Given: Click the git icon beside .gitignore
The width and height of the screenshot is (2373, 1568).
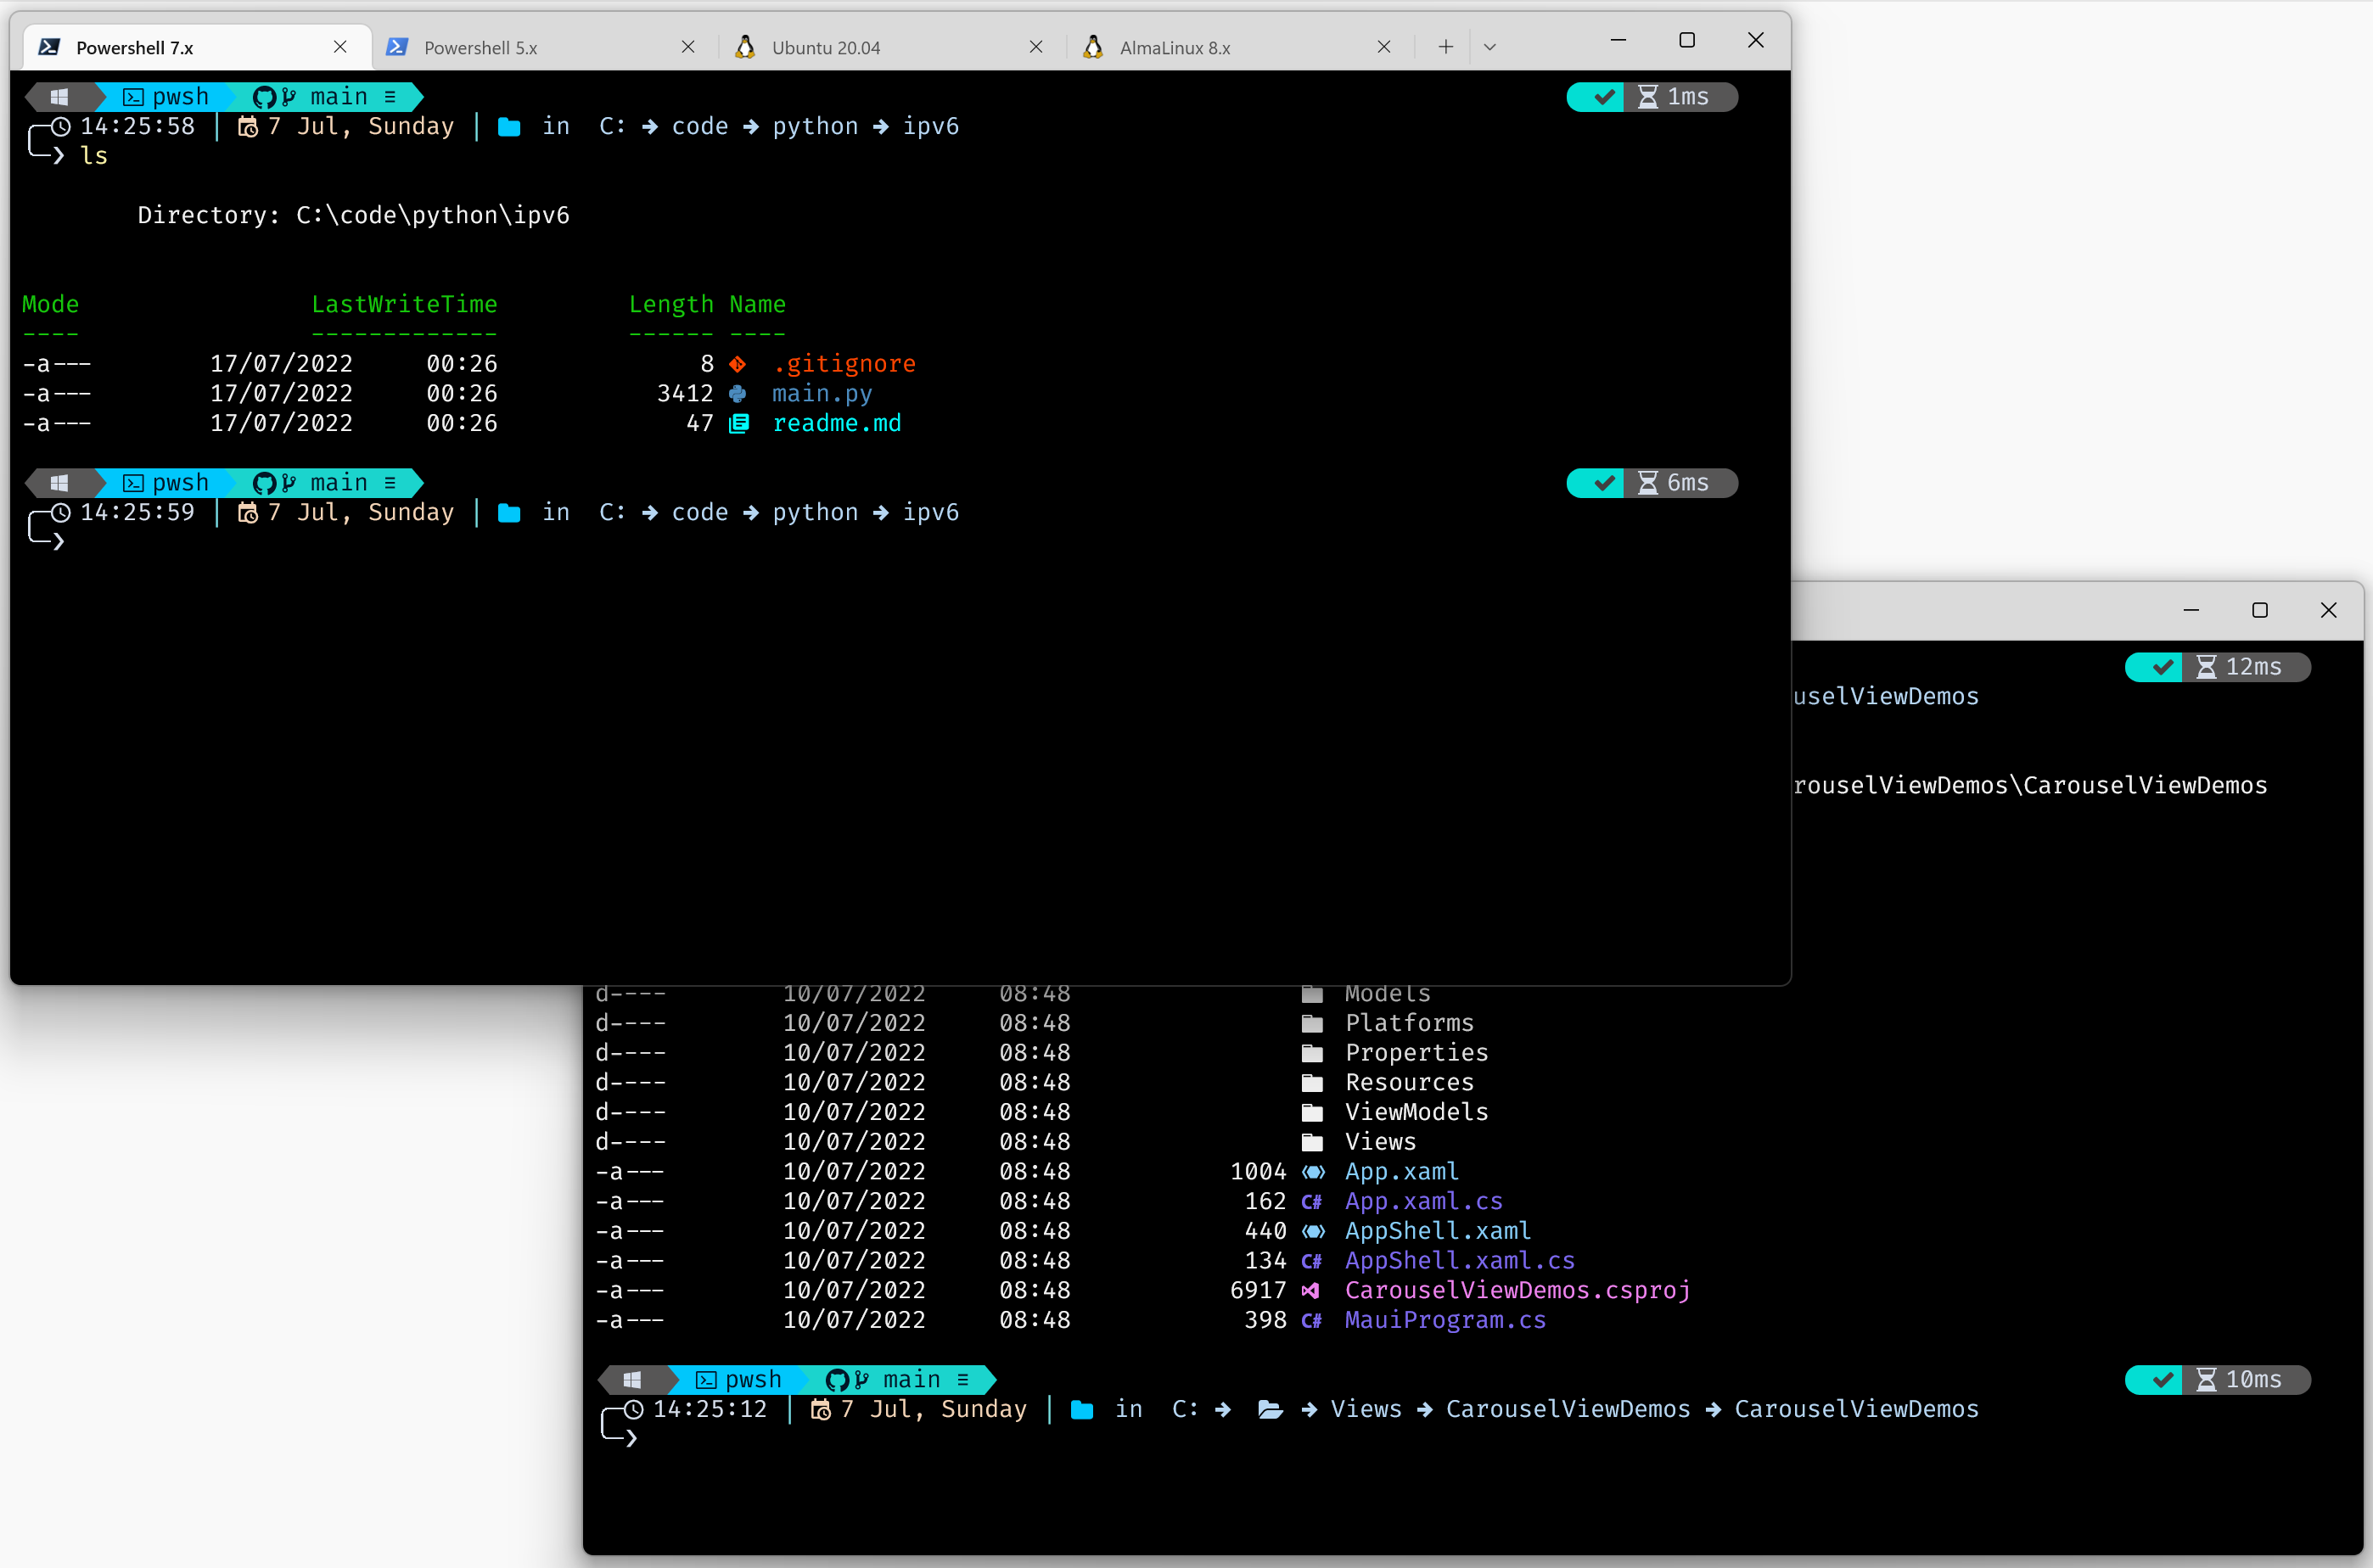Looking at the screenshot, I should click(738, 364).
